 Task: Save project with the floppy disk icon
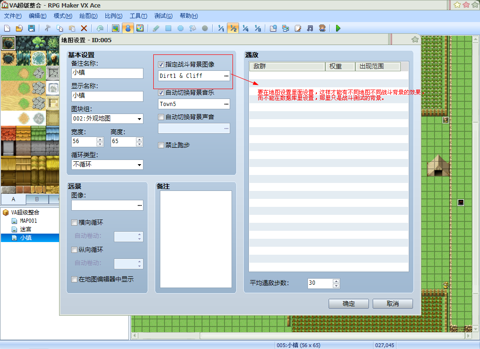[x=31, y=28]
